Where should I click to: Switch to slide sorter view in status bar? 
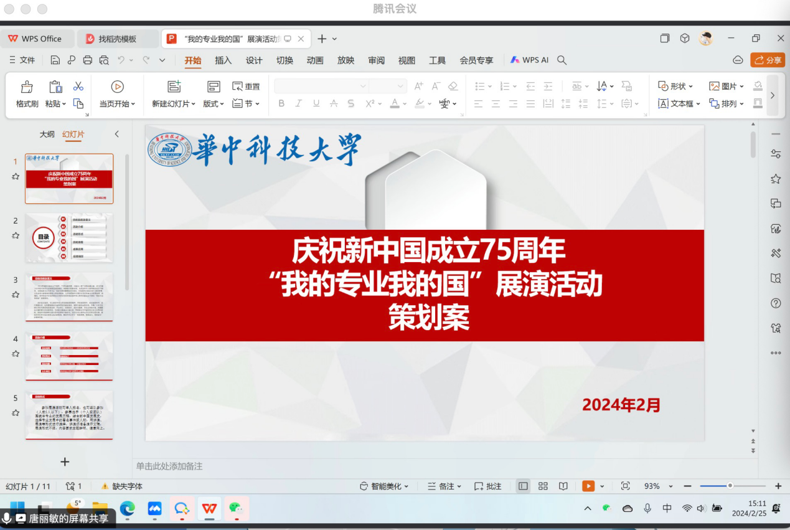pyautogui.click(x=543, y=486)
